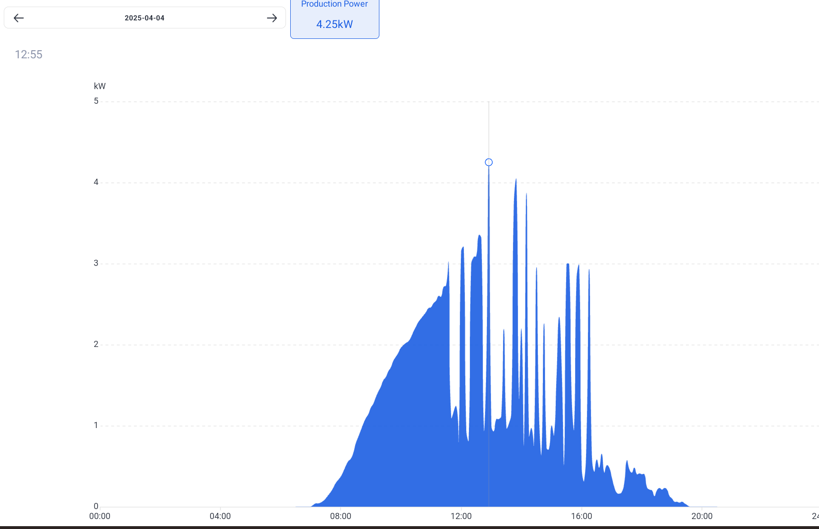Click the 1 on the y-axis
The image size is (819, 529).
96,425
